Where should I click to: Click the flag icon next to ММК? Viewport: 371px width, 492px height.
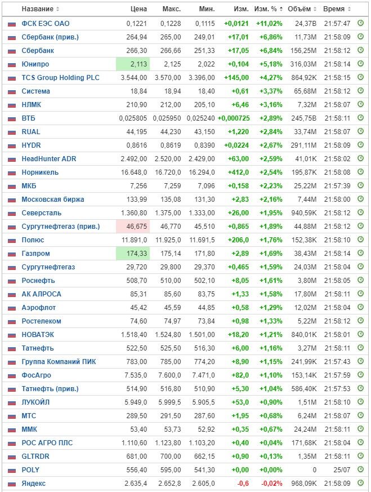pyautogui.click(x=12, y=430)
